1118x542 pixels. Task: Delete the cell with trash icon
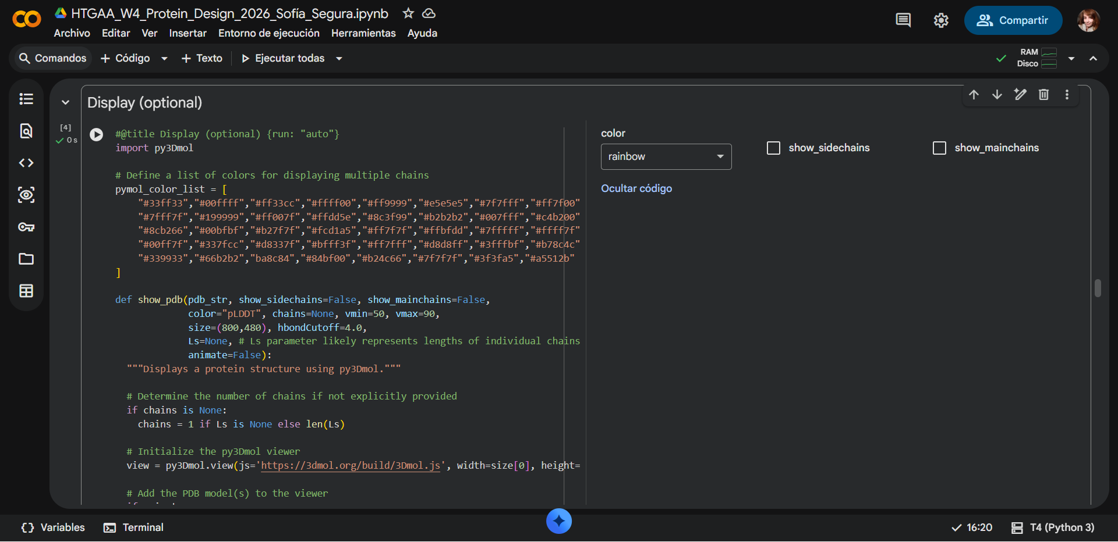[x=1043, y=94]
